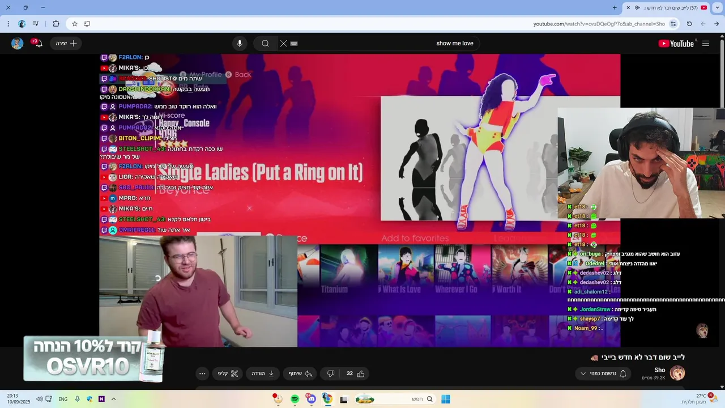The height and width of the screenshot is (408, 725).
Task: Click the taskbar search box (חפש)
Action: (x=394, y=399)
